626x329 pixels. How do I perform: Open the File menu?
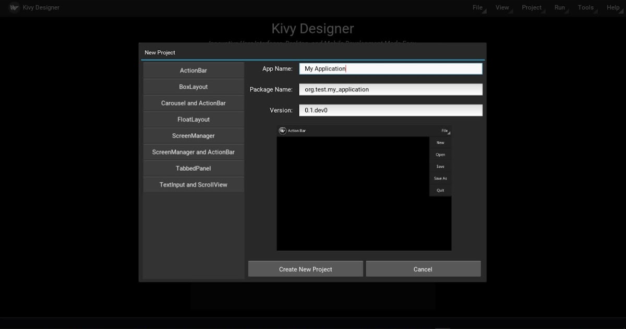click(x=477, y=7)
